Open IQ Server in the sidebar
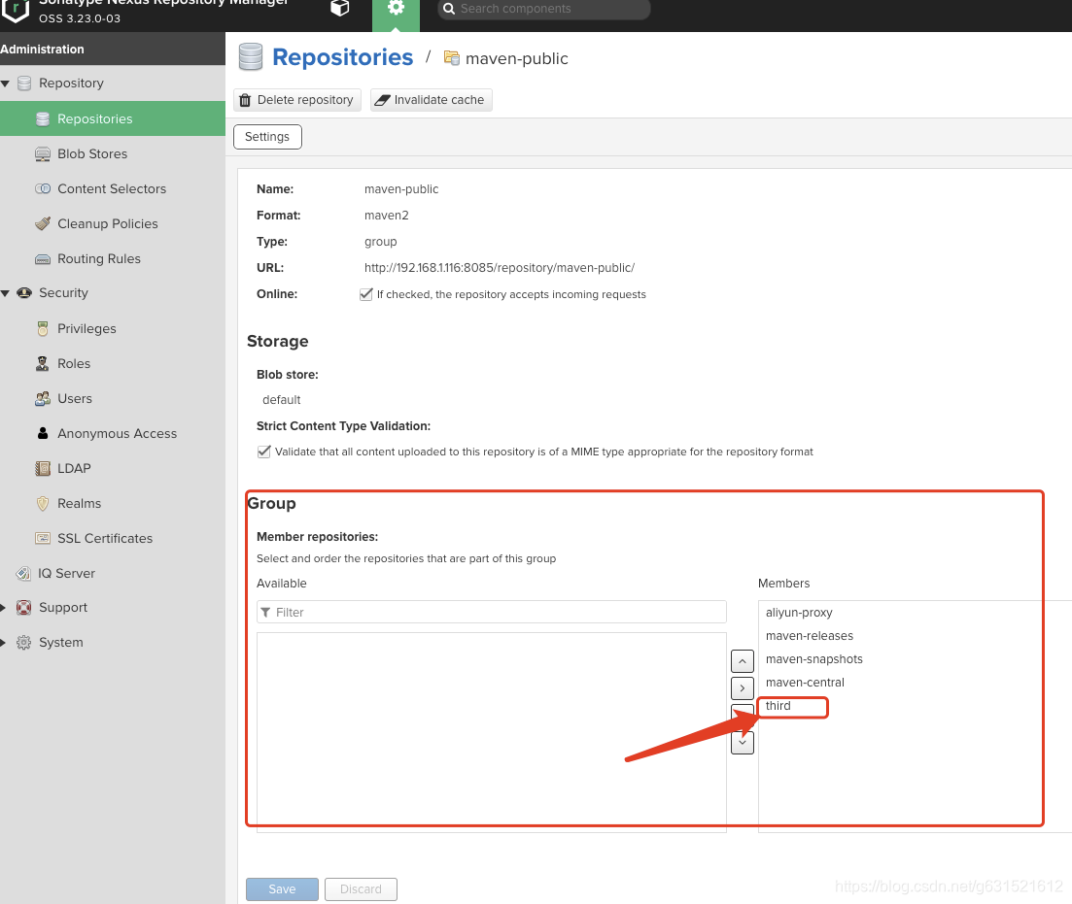Image resolution: width=1072 pixels, height=904 pixels. point(66,573)
